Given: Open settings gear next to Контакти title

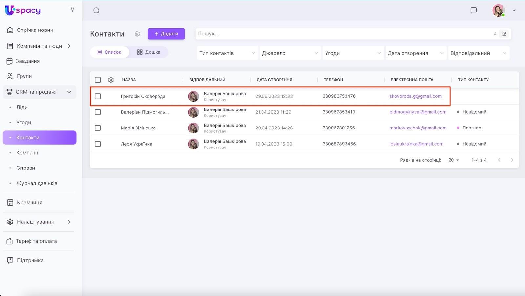Looking at the screenshot, I should pos(137,34).
